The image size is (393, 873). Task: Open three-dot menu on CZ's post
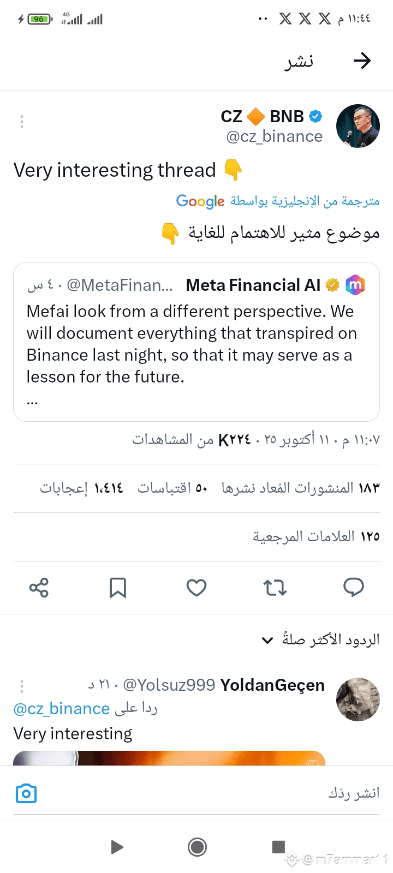pos(22,122)
